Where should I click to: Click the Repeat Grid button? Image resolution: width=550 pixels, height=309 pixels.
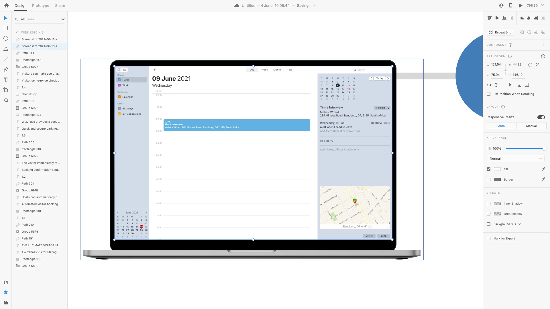(x=500, y=32)
